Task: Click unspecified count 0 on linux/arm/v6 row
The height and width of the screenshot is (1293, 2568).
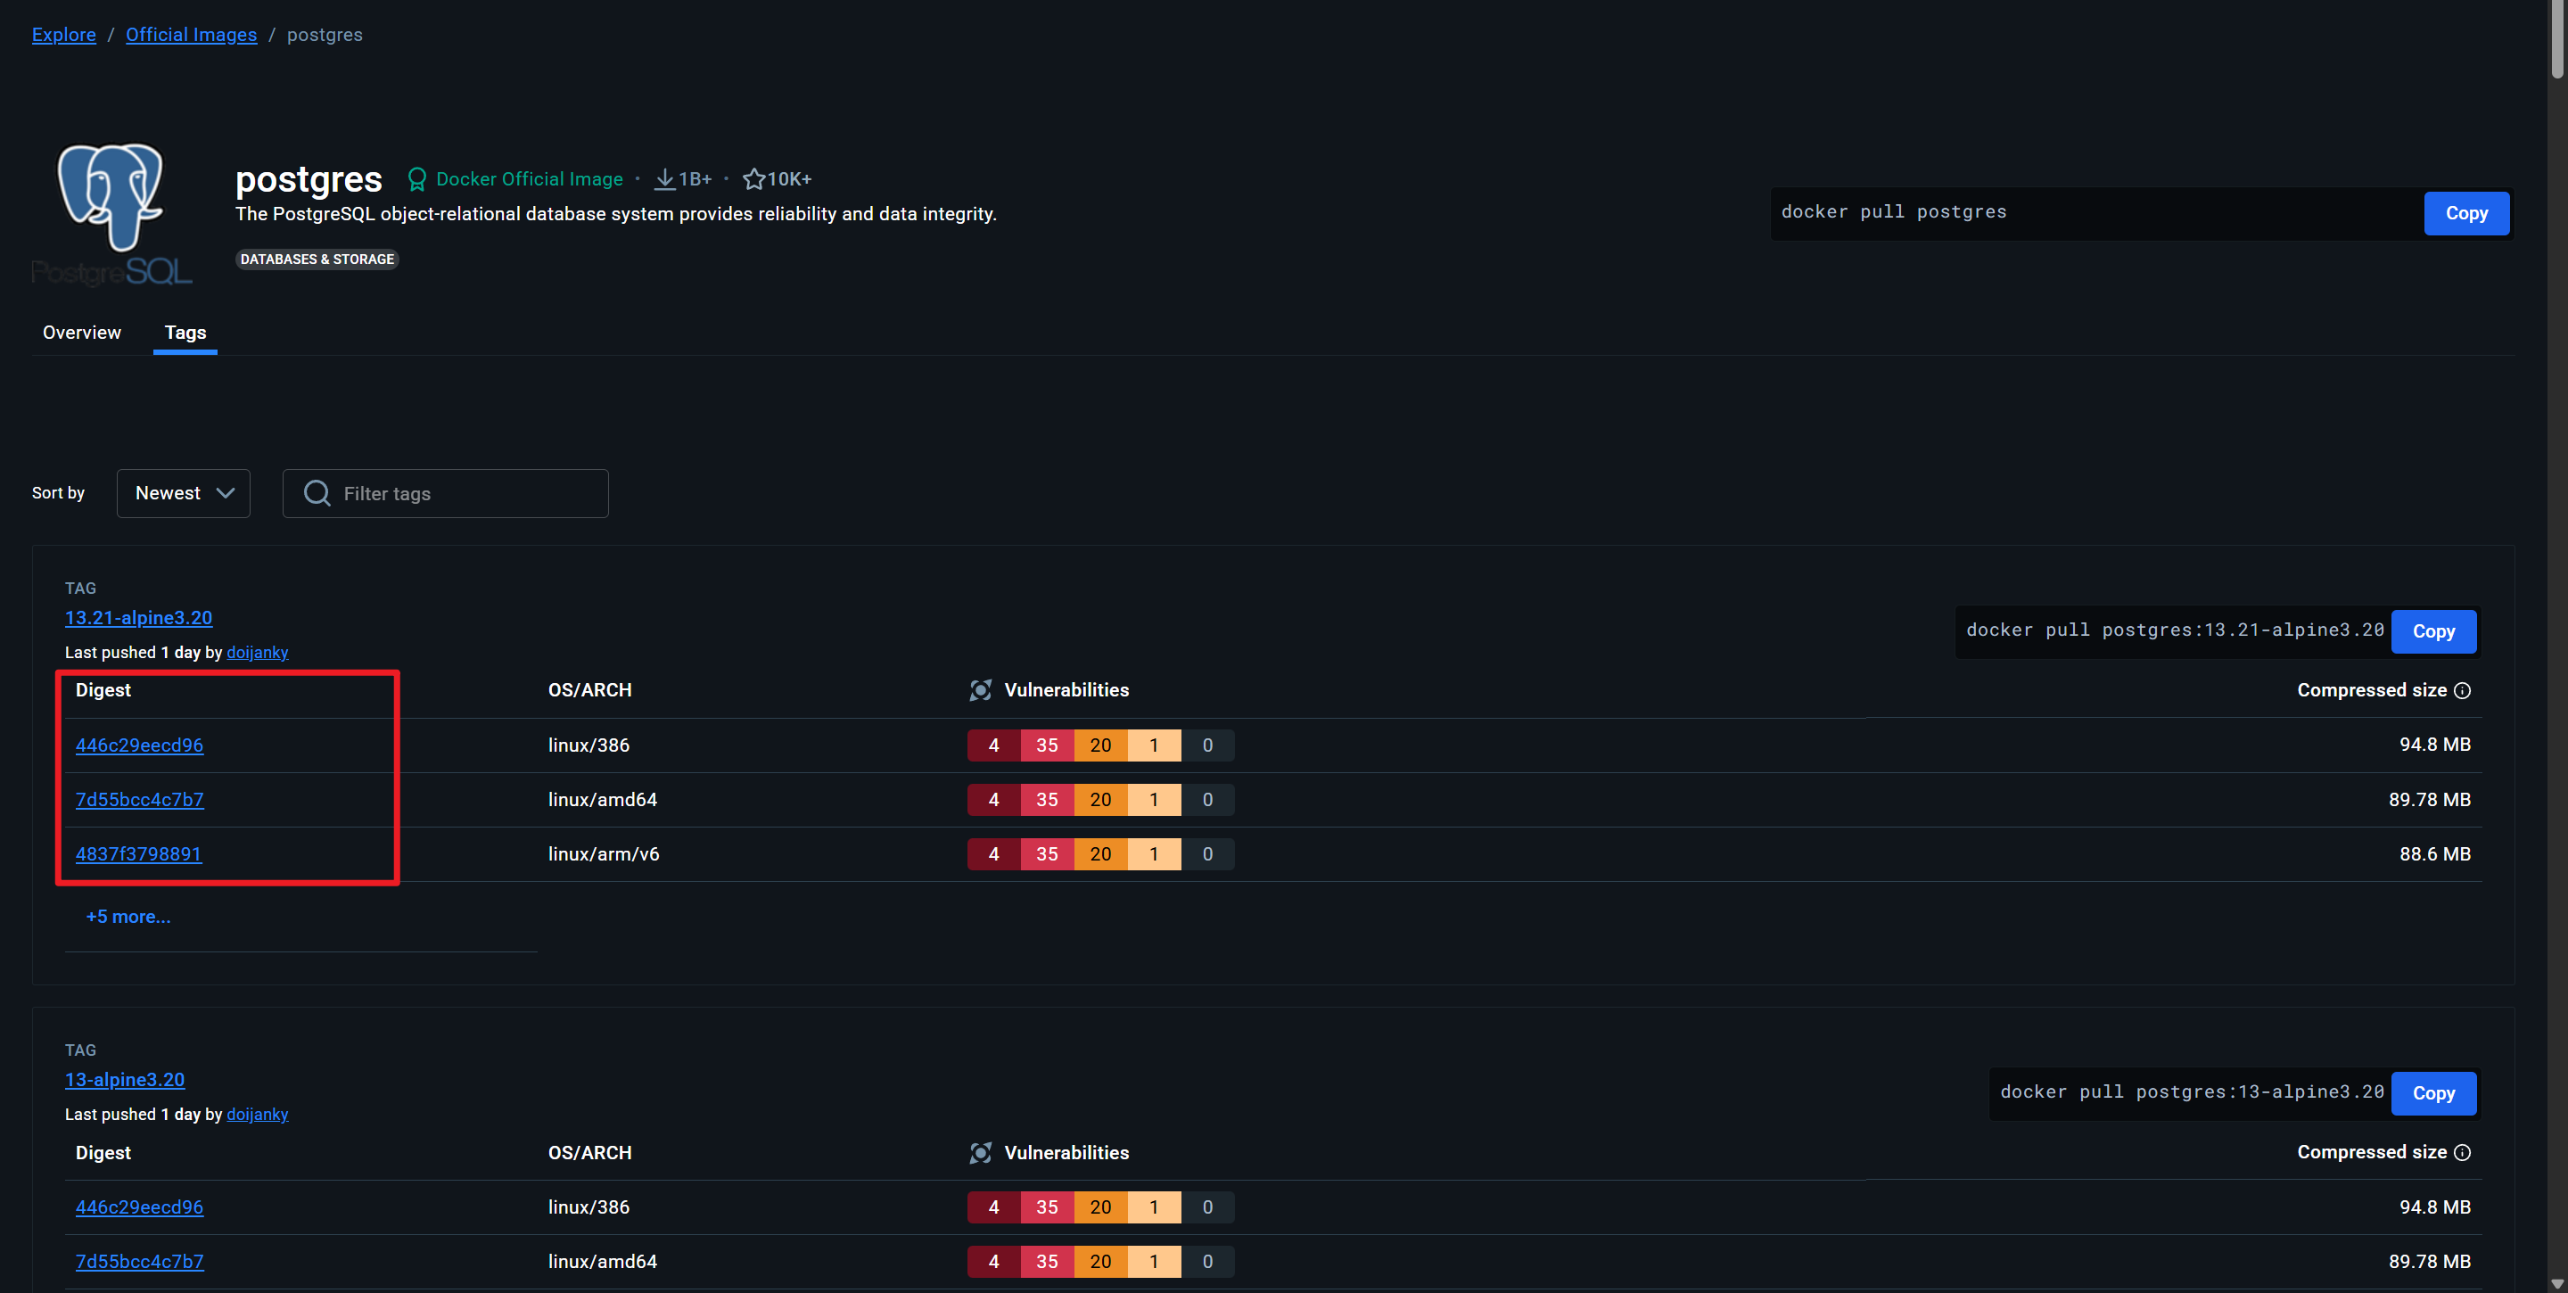Action: click(x=1208, y=854)
